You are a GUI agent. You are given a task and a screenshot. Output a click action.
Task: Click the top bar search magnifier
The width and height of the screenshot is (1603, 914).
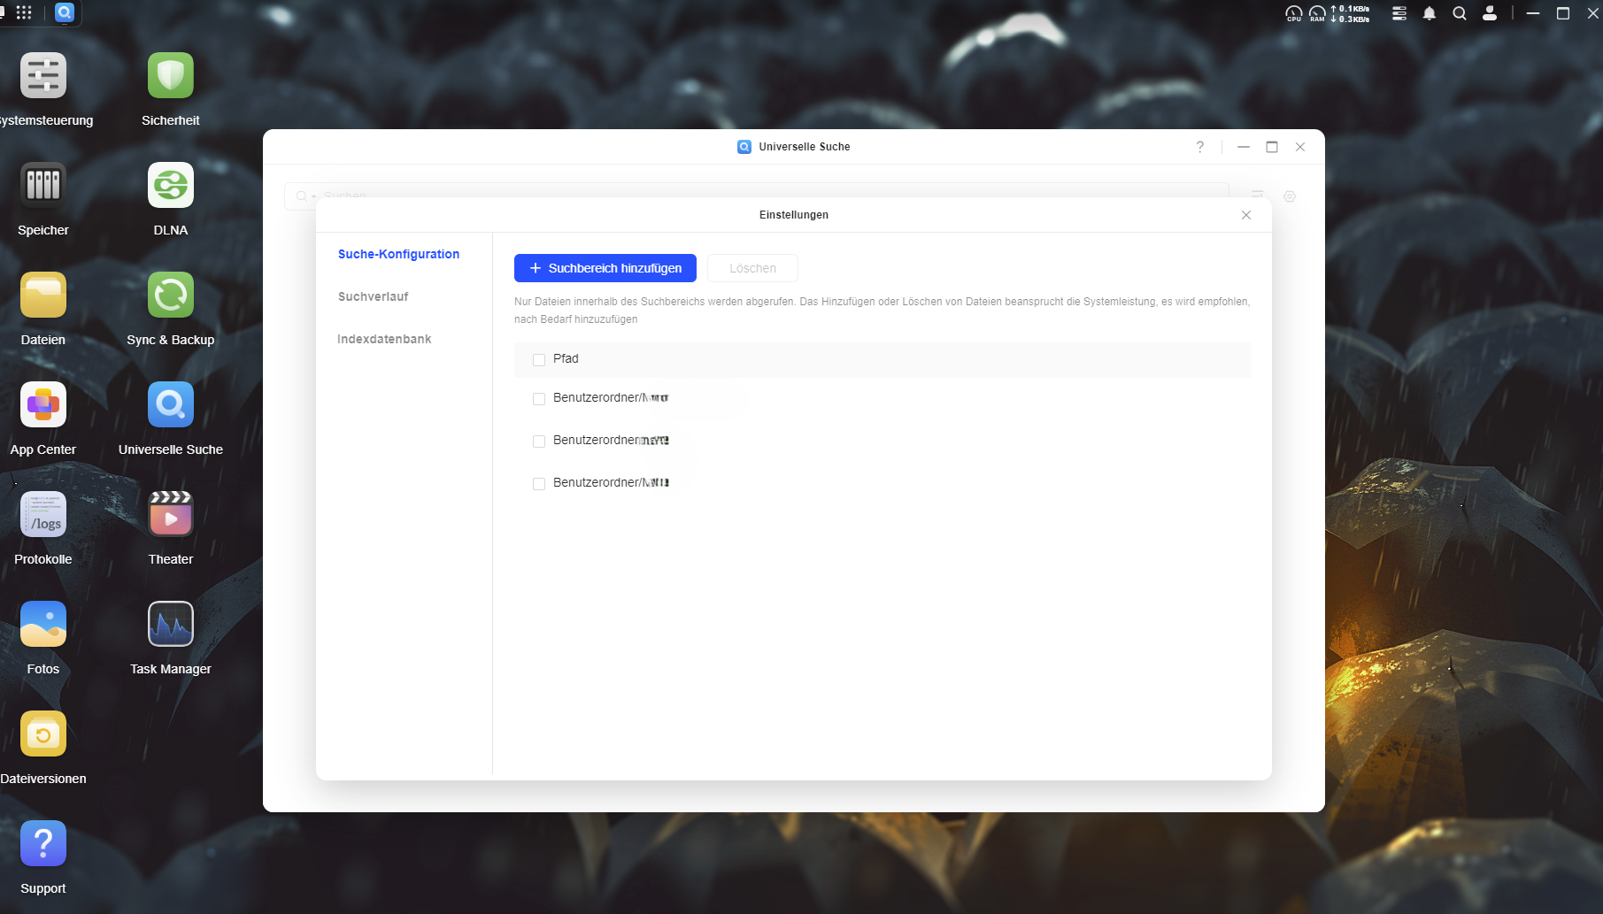coord(1460,13)
